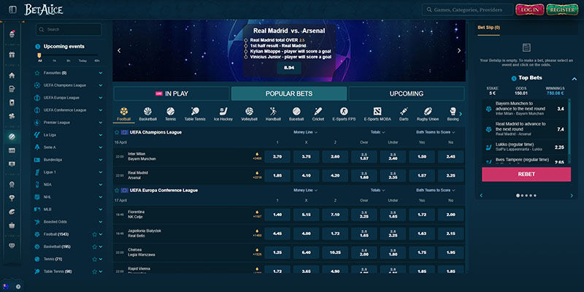This screenshot has width=584, height=292.
Task: Click the first Top Bets carousel dot
Action: point(518,195)
